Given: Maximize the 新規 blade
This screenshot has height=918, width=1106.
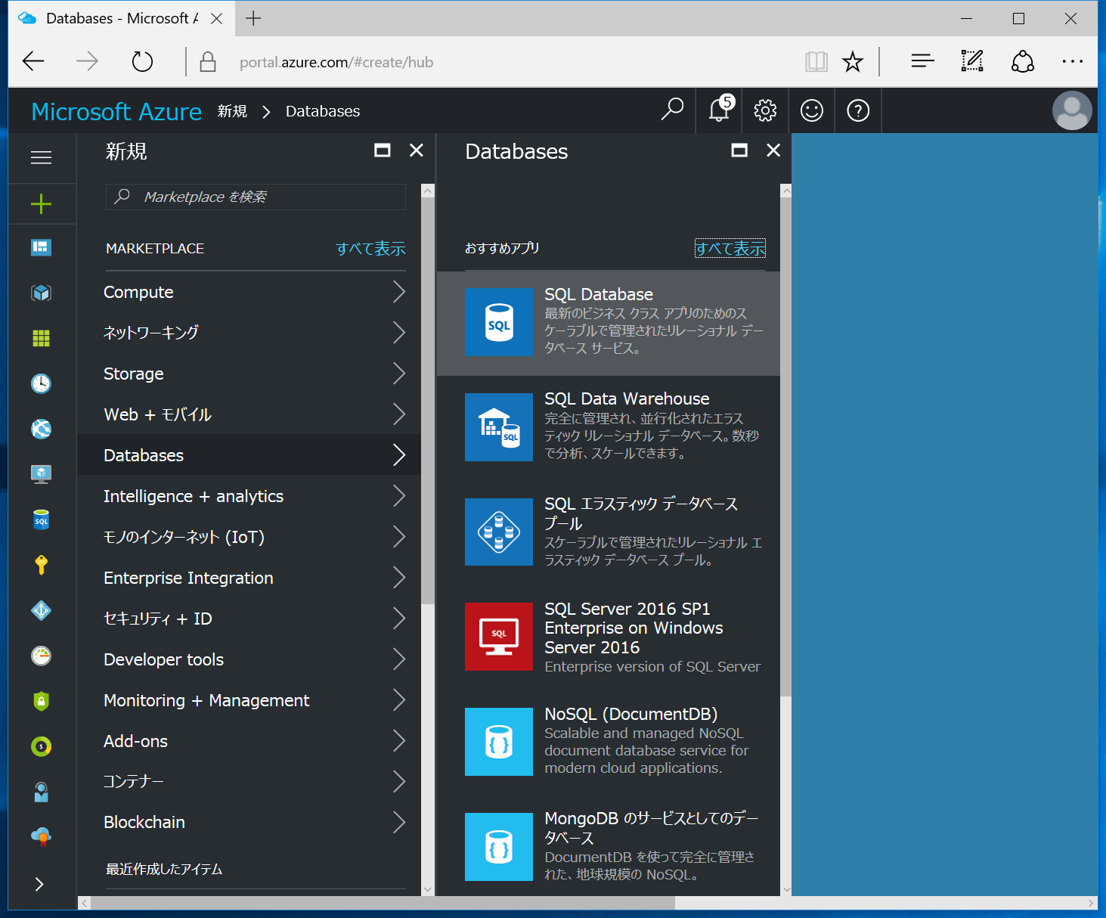Looking at the screenshot, I should pyautogui.click(x=383, y=150).
